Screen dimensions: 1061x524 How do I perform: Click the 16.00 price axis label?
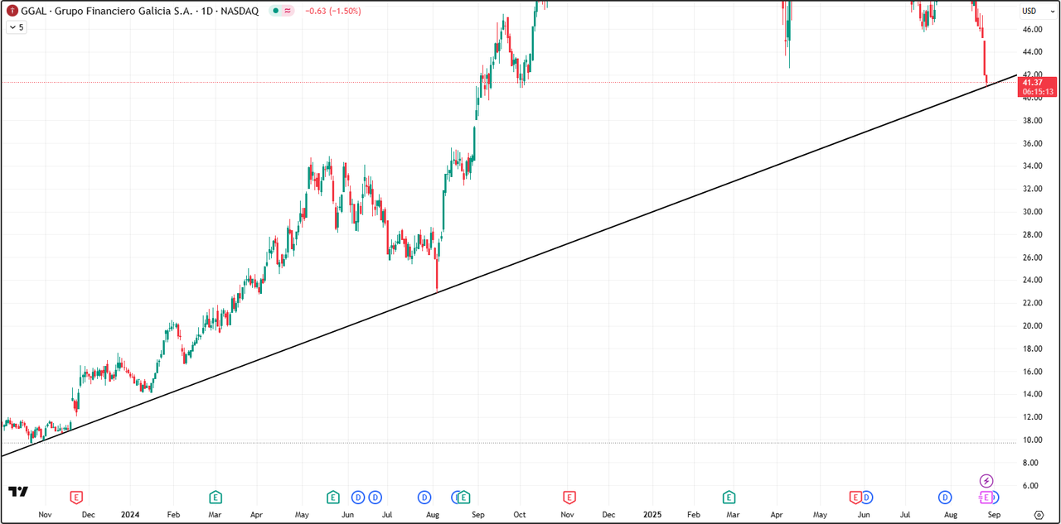coord(1033,372)
